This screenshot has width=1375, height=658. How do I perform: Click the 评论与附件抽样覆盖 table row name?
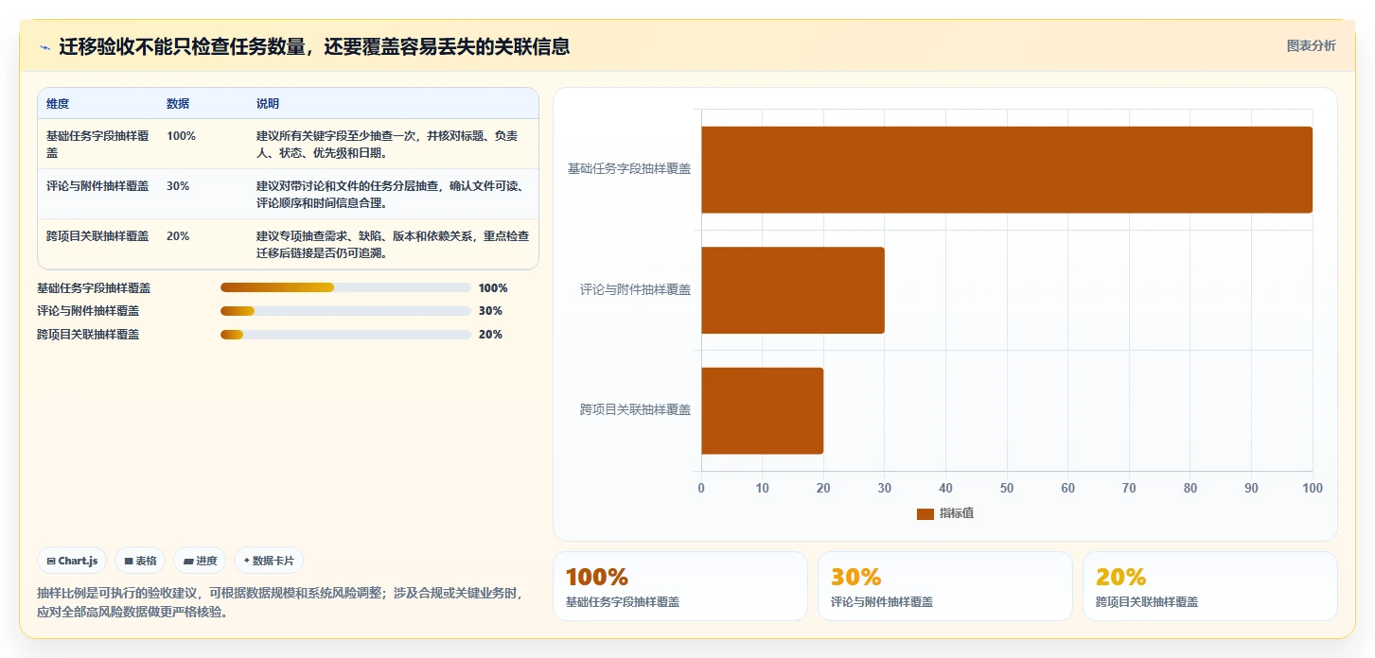click(97, 186)
